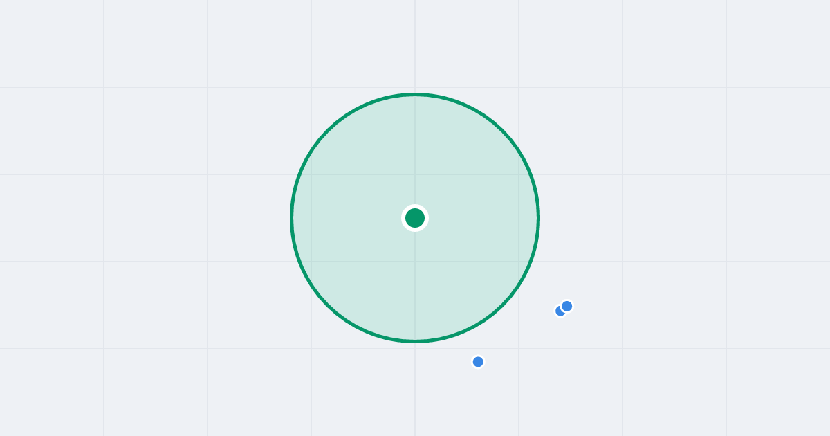Screen dimensions: 830x436
Task: Select the front blue dot of the overlapping pair
Action: click(567, 306)
